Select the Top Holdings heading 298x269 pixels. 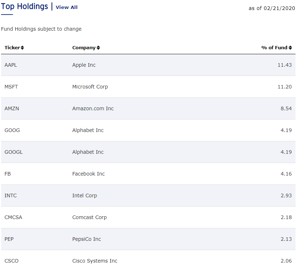[x=24, y=6]
